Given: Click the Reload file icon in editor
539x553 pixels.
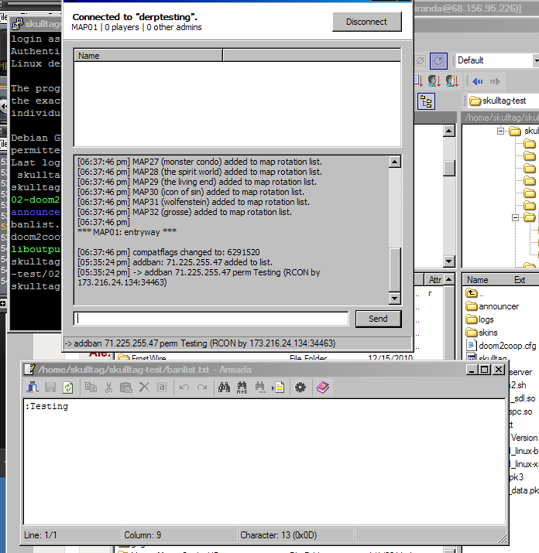Looking at the screenshot, I should [68, 387].
